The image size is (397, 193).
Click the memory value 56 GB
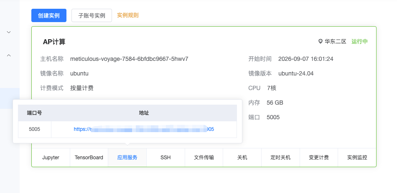(275, 103)
